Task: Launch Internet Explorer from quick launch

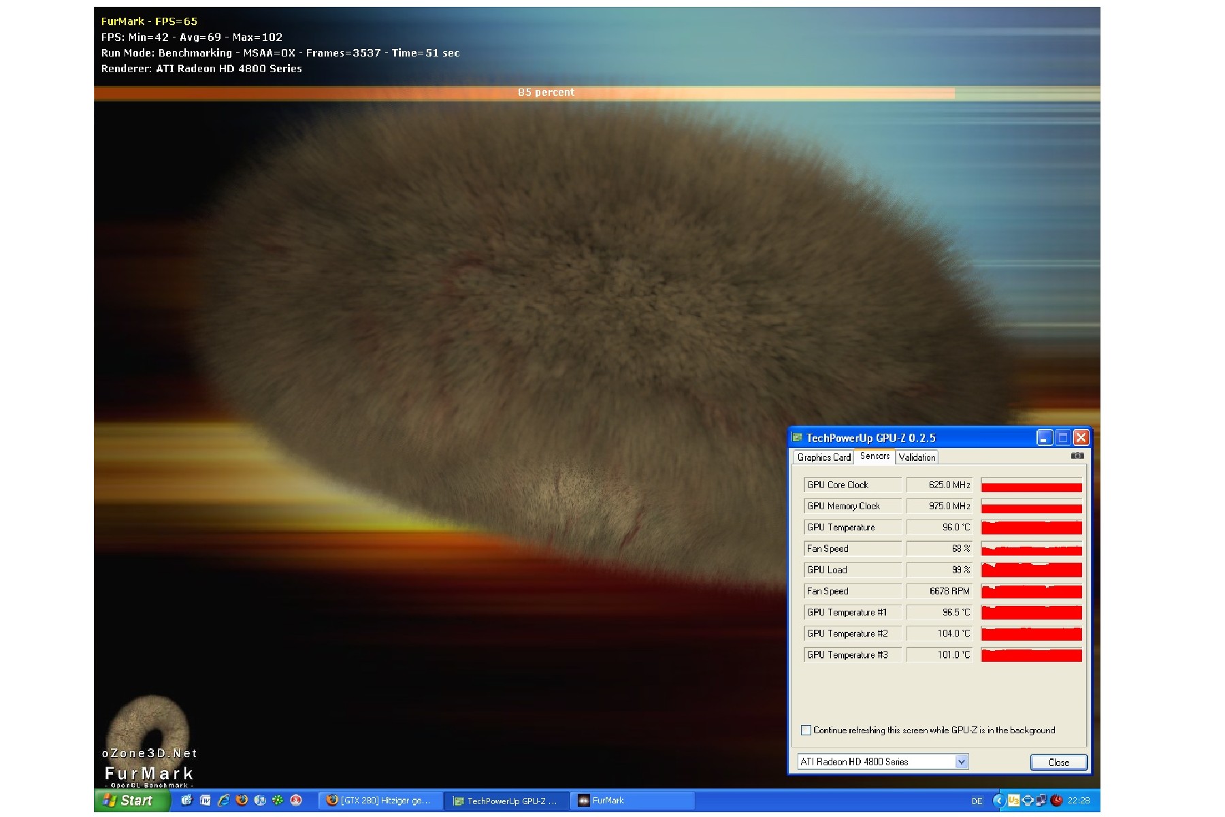Action: (224, 800)
